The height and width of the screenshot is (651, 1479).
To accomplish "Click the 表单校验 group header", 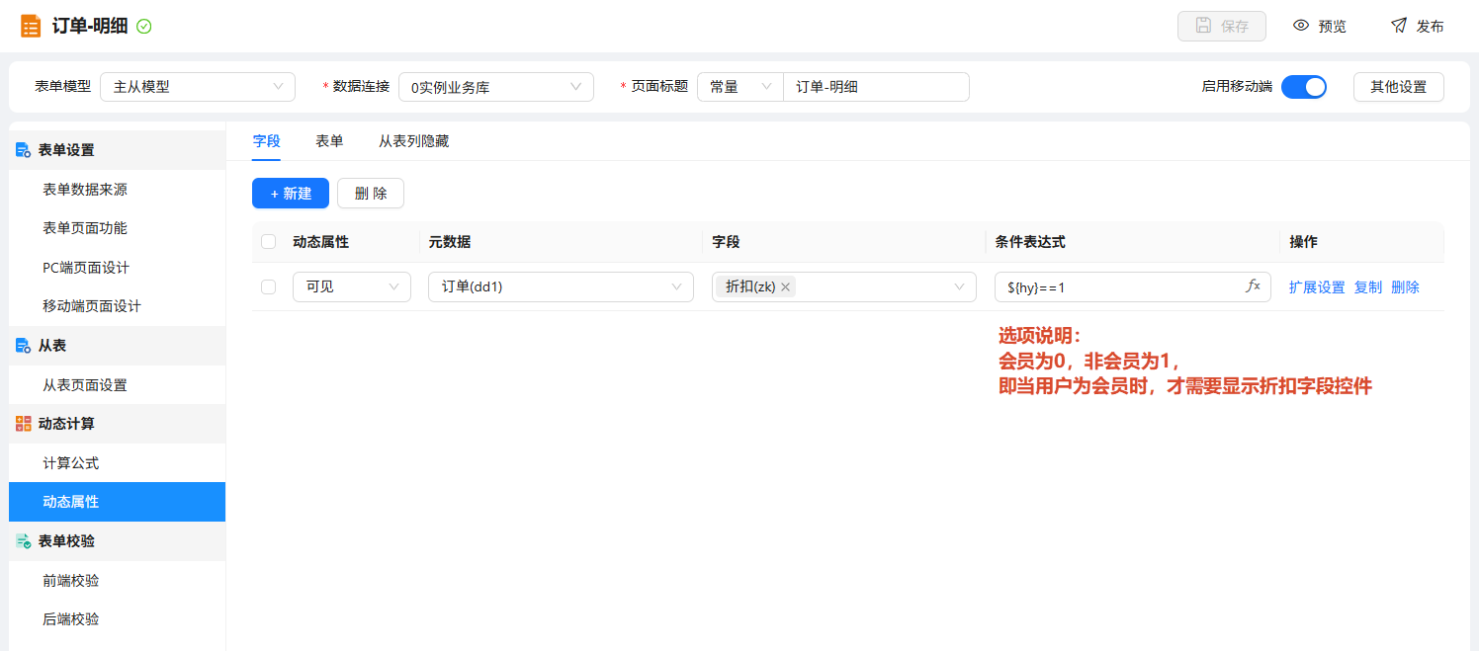I will coord(117,541).
